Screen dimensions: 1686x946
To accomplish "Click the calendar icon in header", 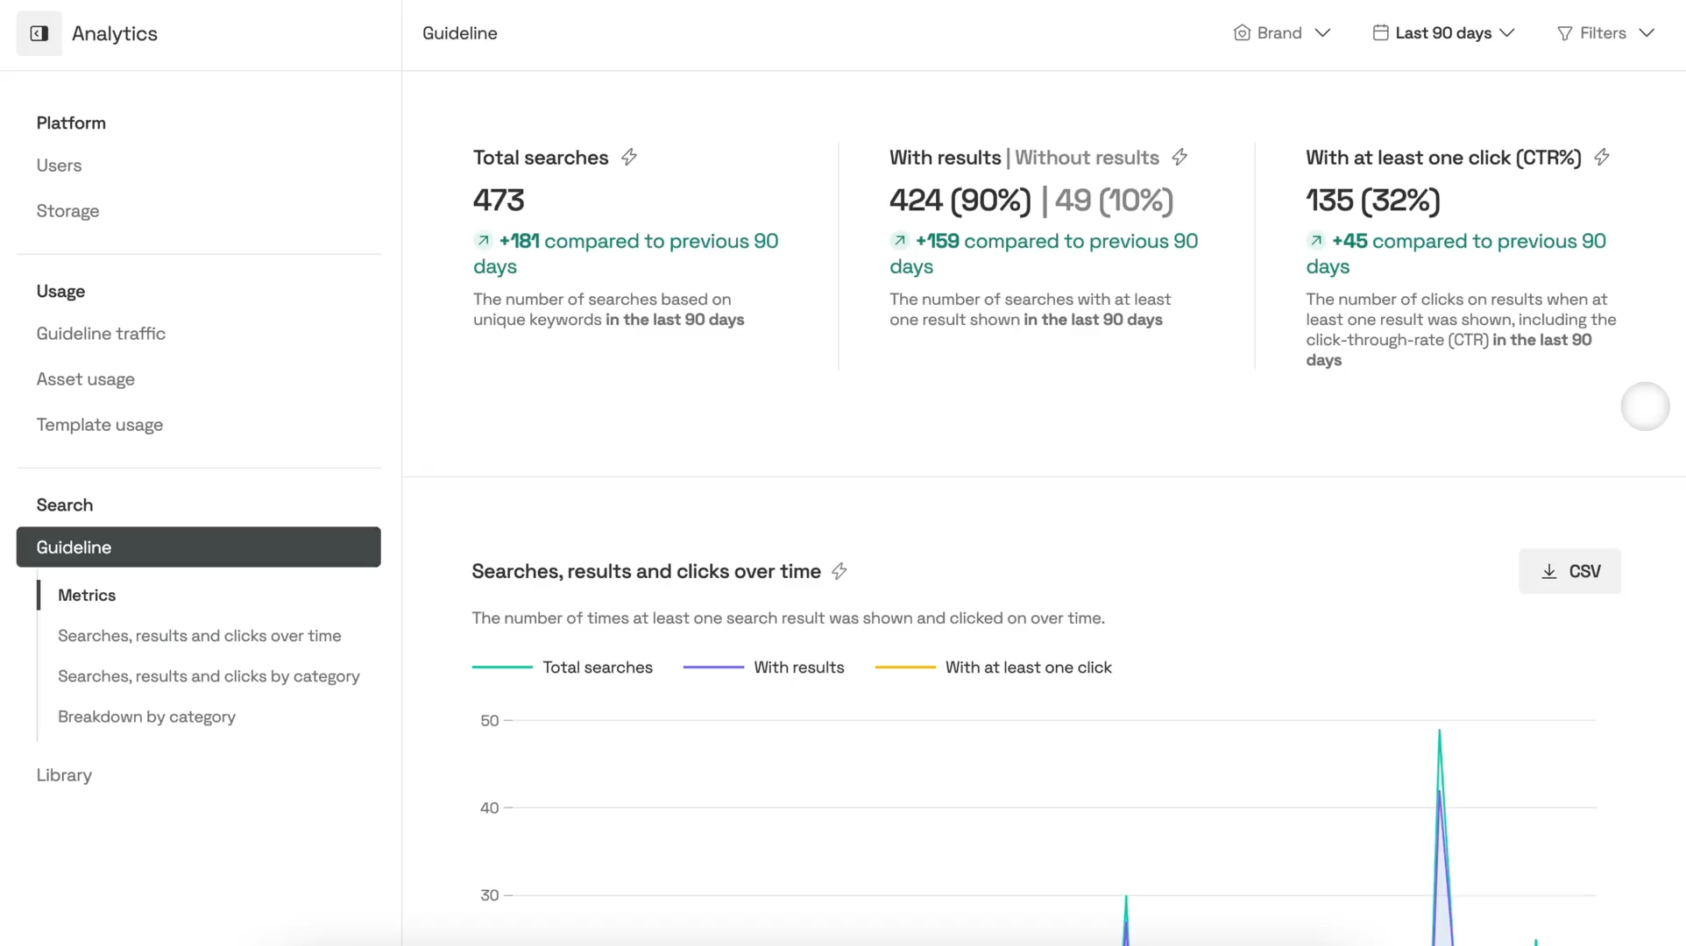I will 1380,33.
